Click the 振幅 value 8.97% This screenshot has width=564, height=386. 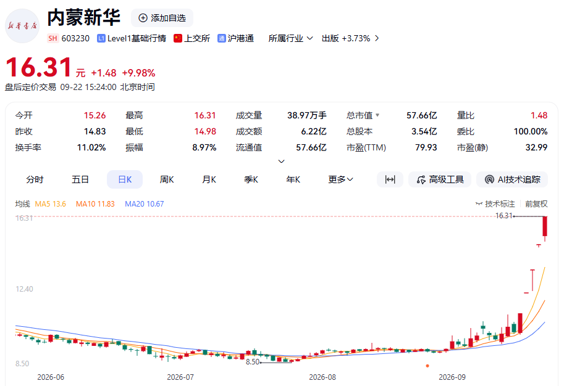tap(204, 147)
